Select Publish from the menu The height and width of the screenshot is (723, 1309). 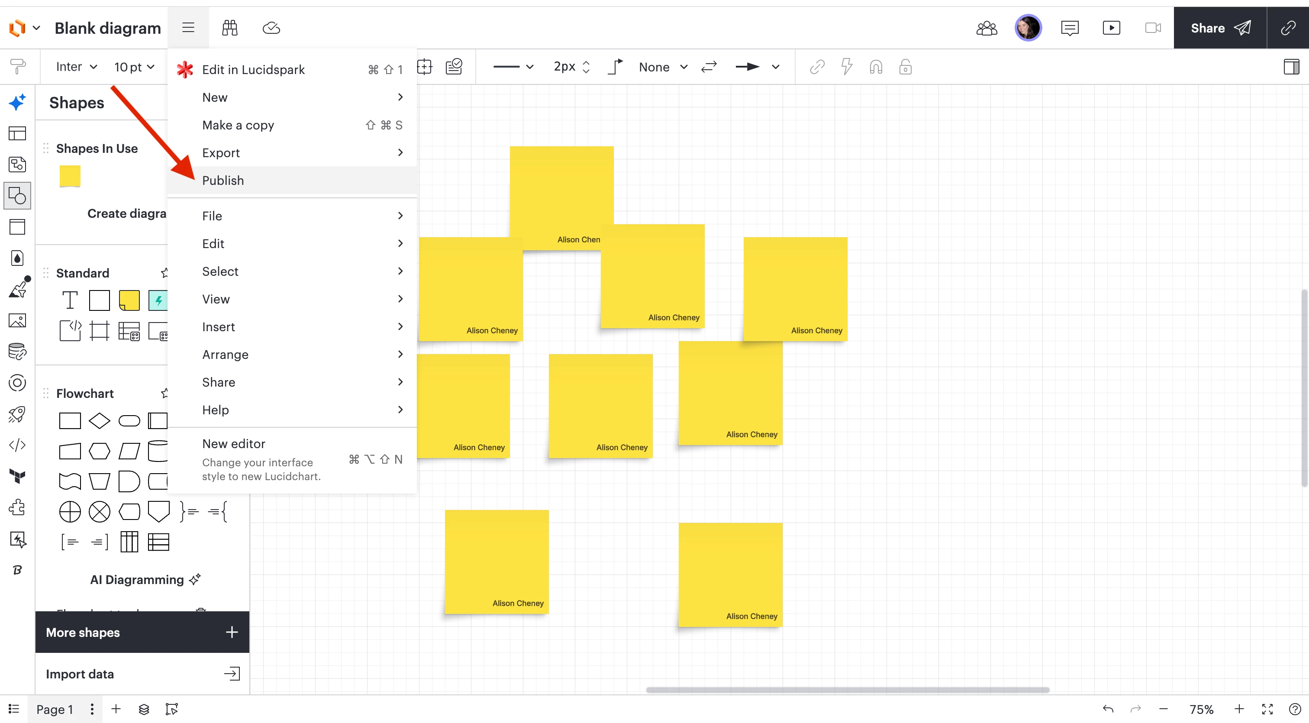(292, 181)
